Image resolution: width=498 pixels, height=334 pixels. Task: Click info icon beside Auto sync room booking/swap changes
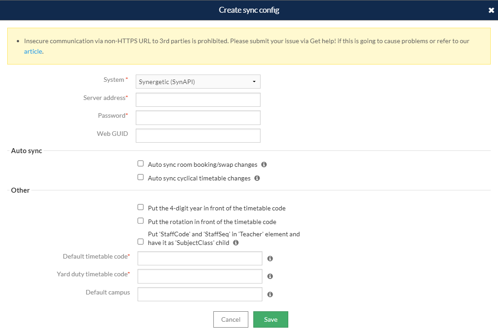(264, 165)
